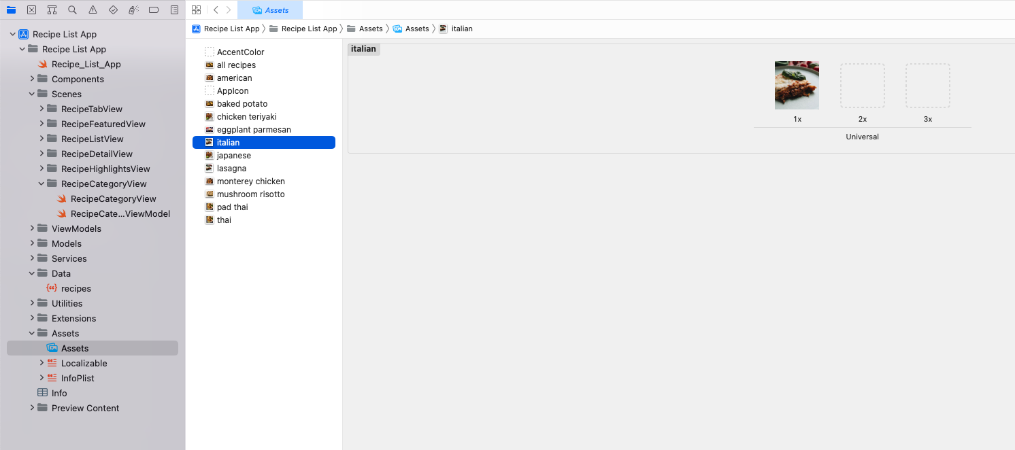The image size is (1015, 450).
Task: Open the Report navigator icon
Action: pos(174,10)
